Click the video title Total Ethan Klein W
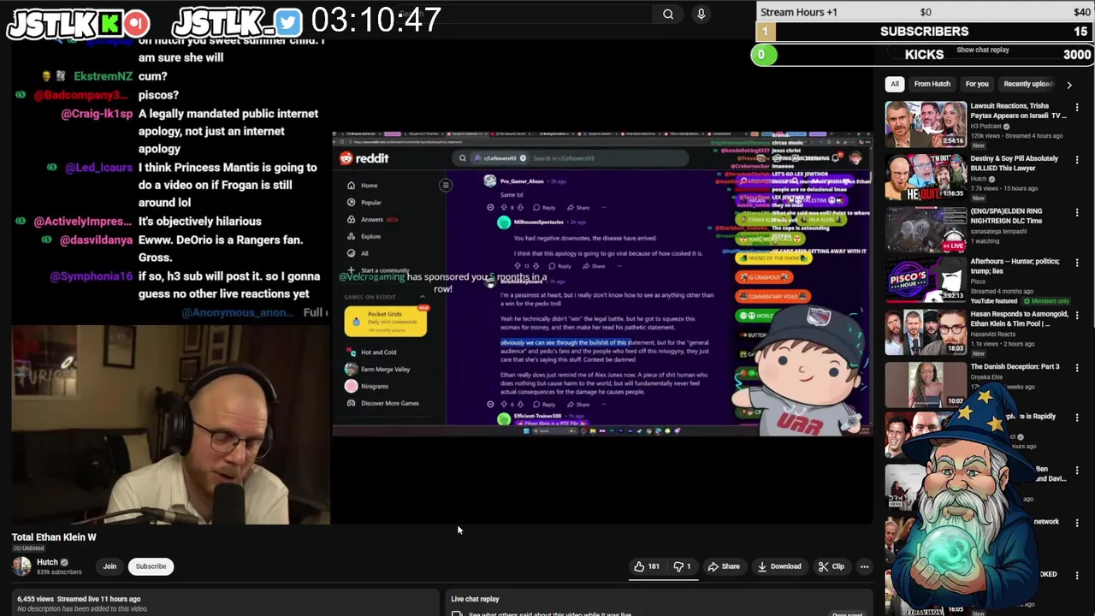 (54, 537)
